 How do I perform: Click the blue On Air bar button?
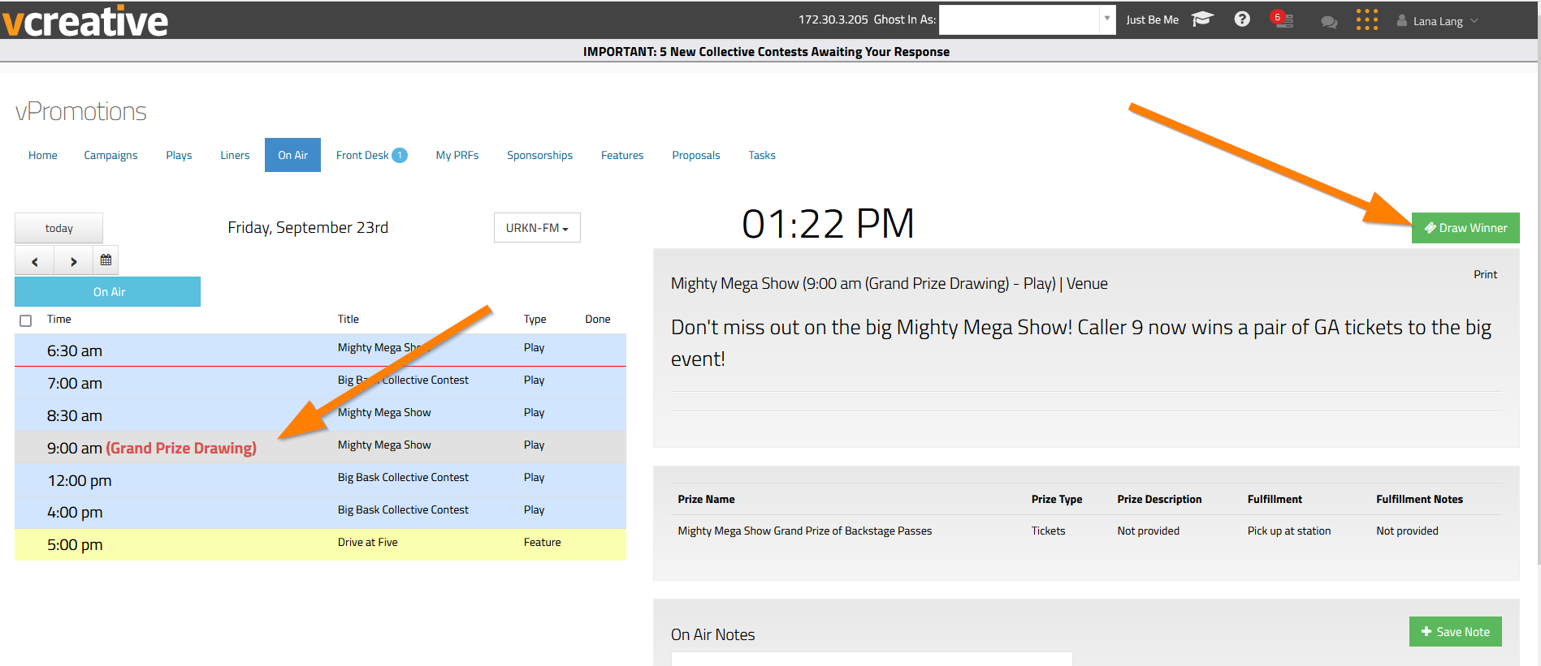click(107, 292)
